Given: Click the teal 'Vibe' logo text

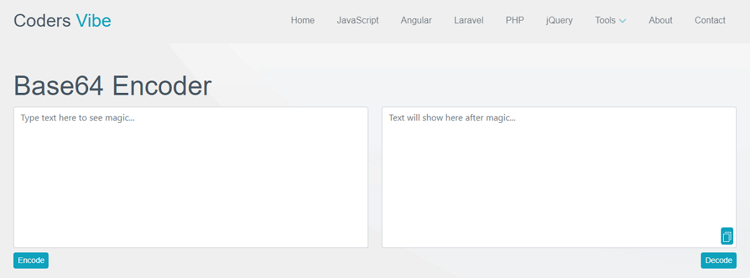Looking at the screenshot, I should (x=94, y=21).
